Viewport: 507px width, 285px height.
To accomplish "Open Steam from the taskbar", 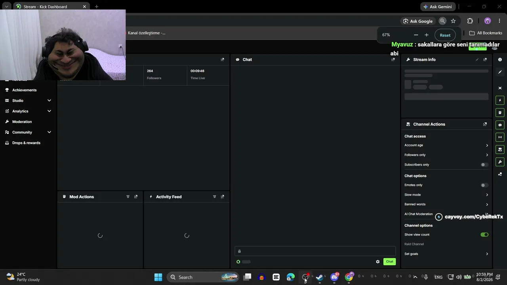I will point(320,277).
